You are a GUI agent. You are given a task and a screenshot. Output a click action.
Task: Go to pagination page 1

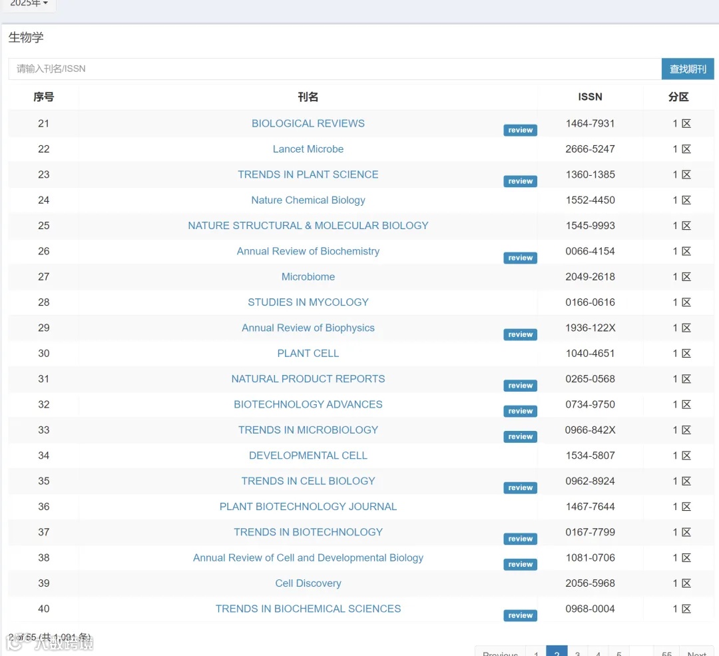535,651
